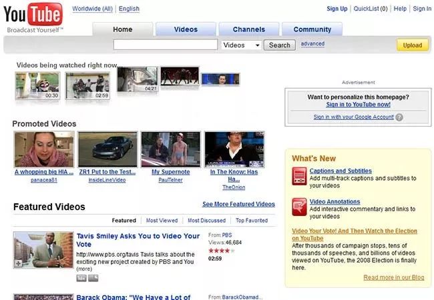The image size is (434, 300).
Task: Open the Channels tab
Action: point(249,29)
